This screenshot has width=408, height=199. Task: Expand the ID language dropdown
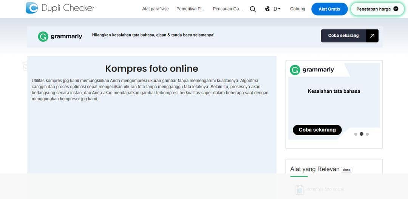[276, 9]
